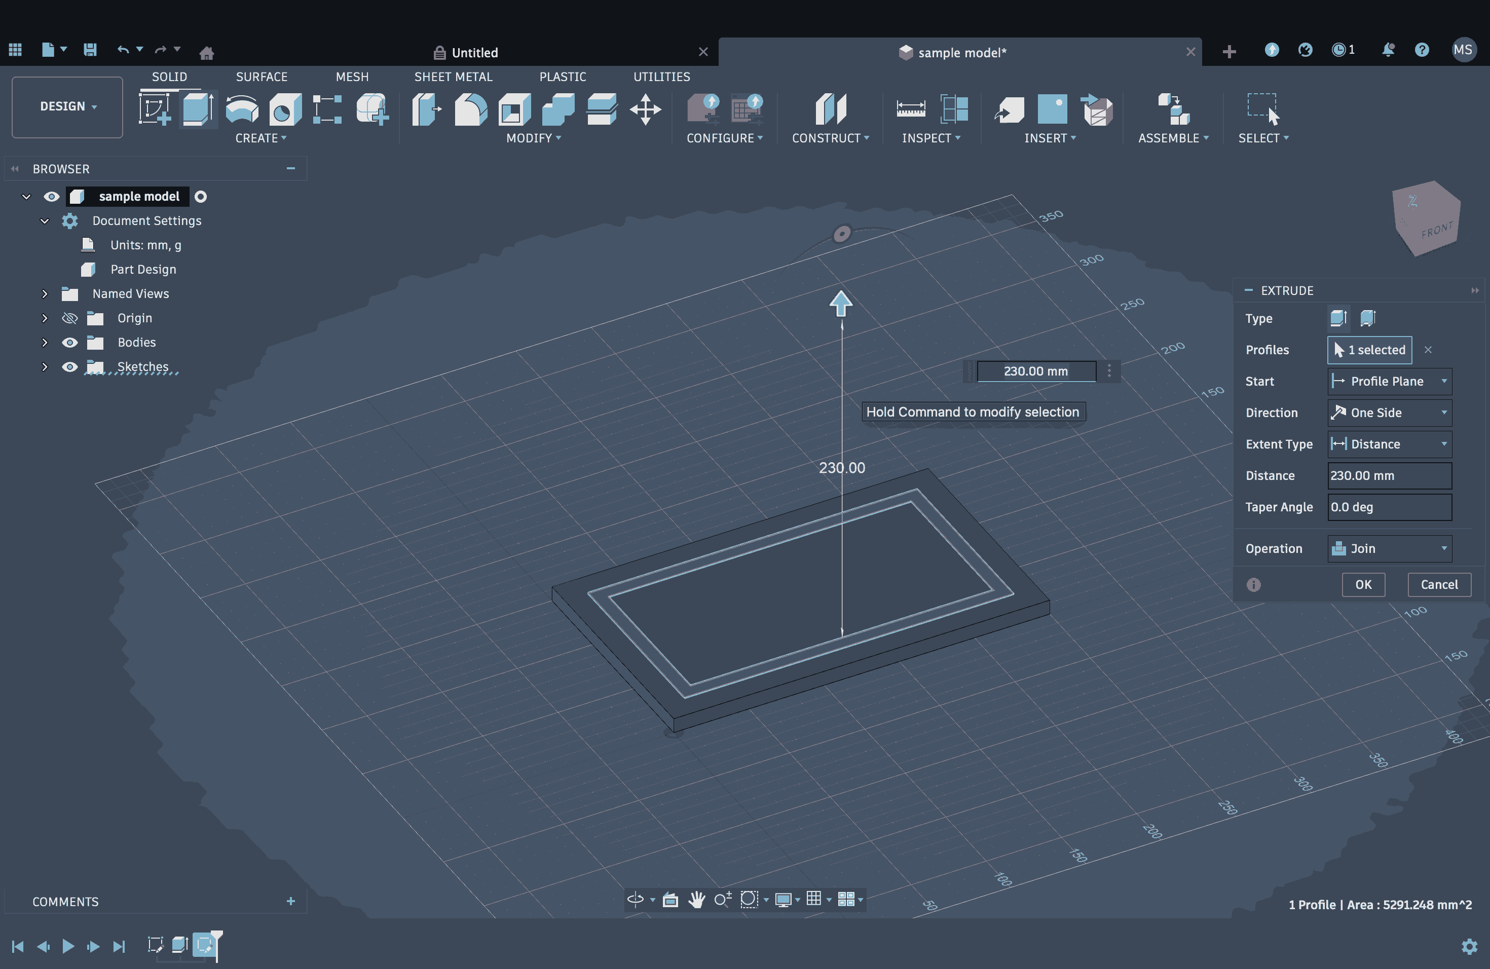Click the Orbit tool in the navigation bar
The image size is (1490, 969).
point(635,899)
